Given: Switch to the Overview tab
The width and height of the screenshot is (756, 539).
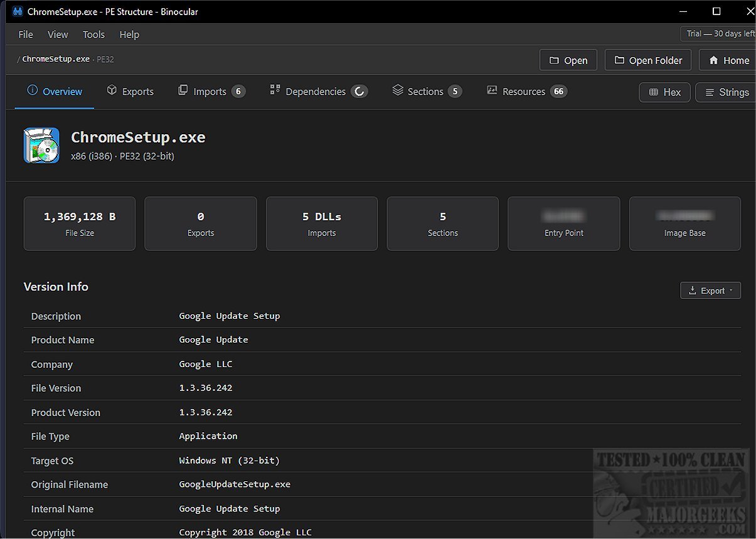Looking at the screenshot, I should (x=55, y=92).
